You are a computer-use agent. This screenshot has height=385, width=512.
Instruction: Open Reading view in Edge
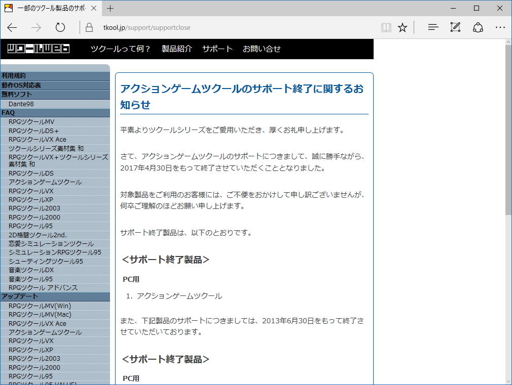tap(386, 28)
